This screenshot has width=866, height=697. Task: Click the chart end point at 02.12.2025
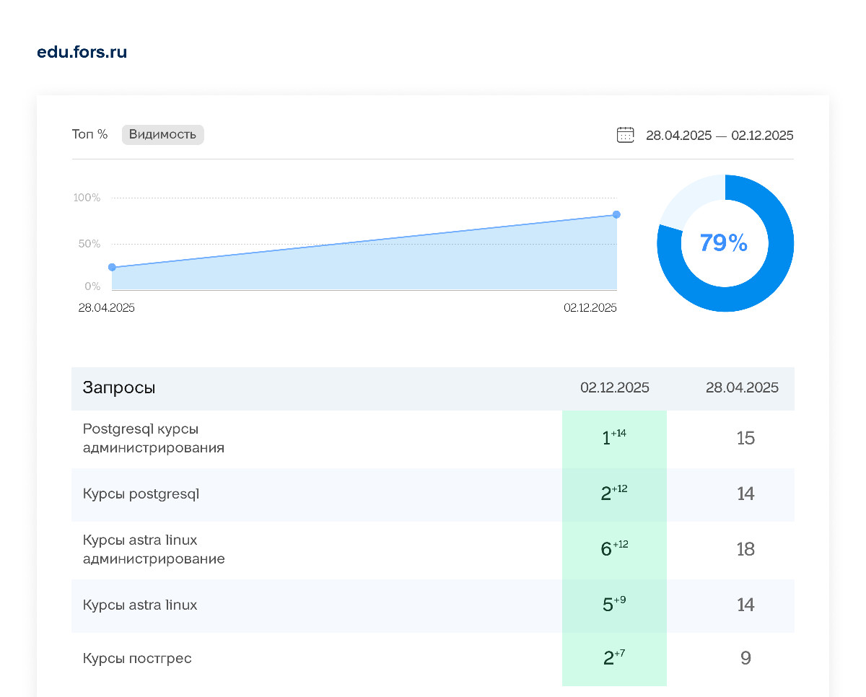coord(616,214)
